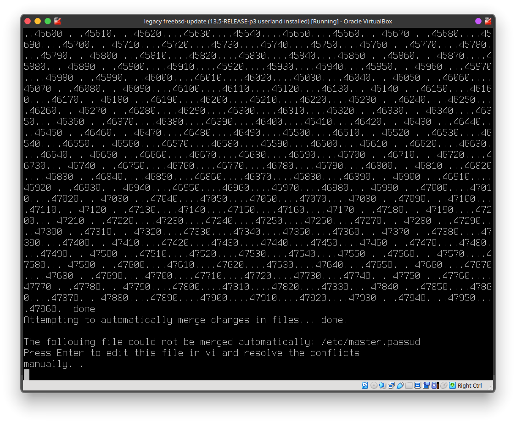This screenshot has width=516, height=423.
Task: Click the CPU virtualization V indicator
Action: pyautogui.click(x=435, y=385)
